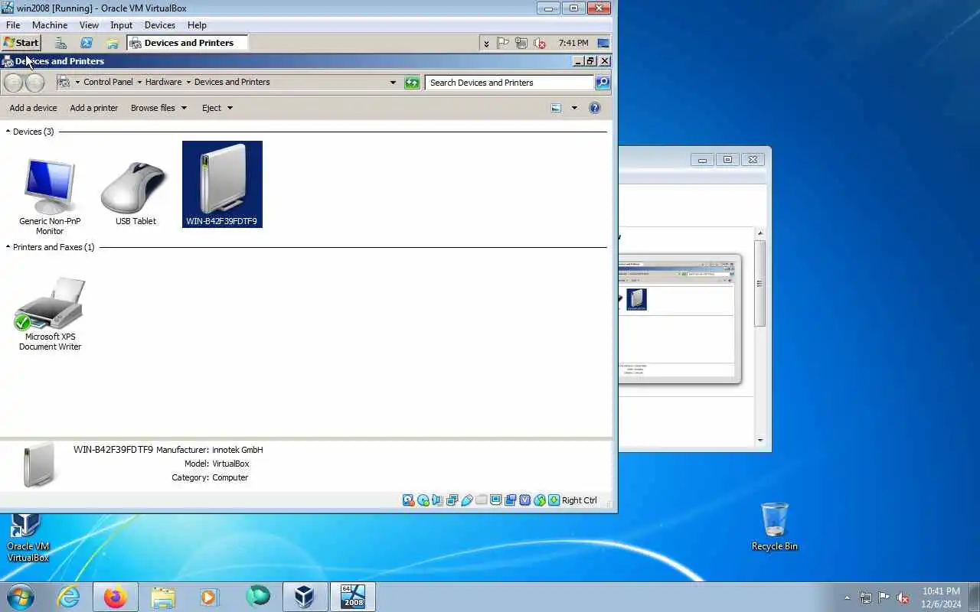Click VirtualBox USB status indicator
Viewport: 980px width, 612px height.
[466, 500]
